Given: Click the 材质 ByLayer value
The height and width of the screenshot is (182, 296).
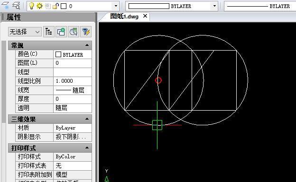Looking at the screenshot, I should pos(73,128).
